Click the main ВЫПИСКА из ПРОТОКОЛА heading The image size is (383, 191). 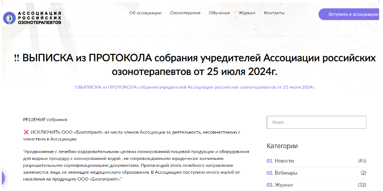[x=195, y=65]
